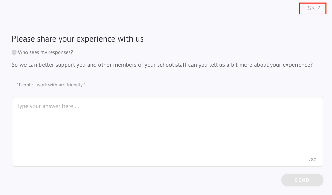
Task: Click the 280 character counter
Action: 312,160
